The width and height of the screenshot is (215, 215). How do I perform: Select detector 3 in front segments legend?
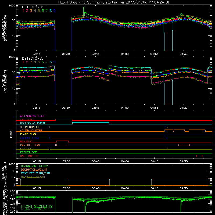(x=31, y=11)
